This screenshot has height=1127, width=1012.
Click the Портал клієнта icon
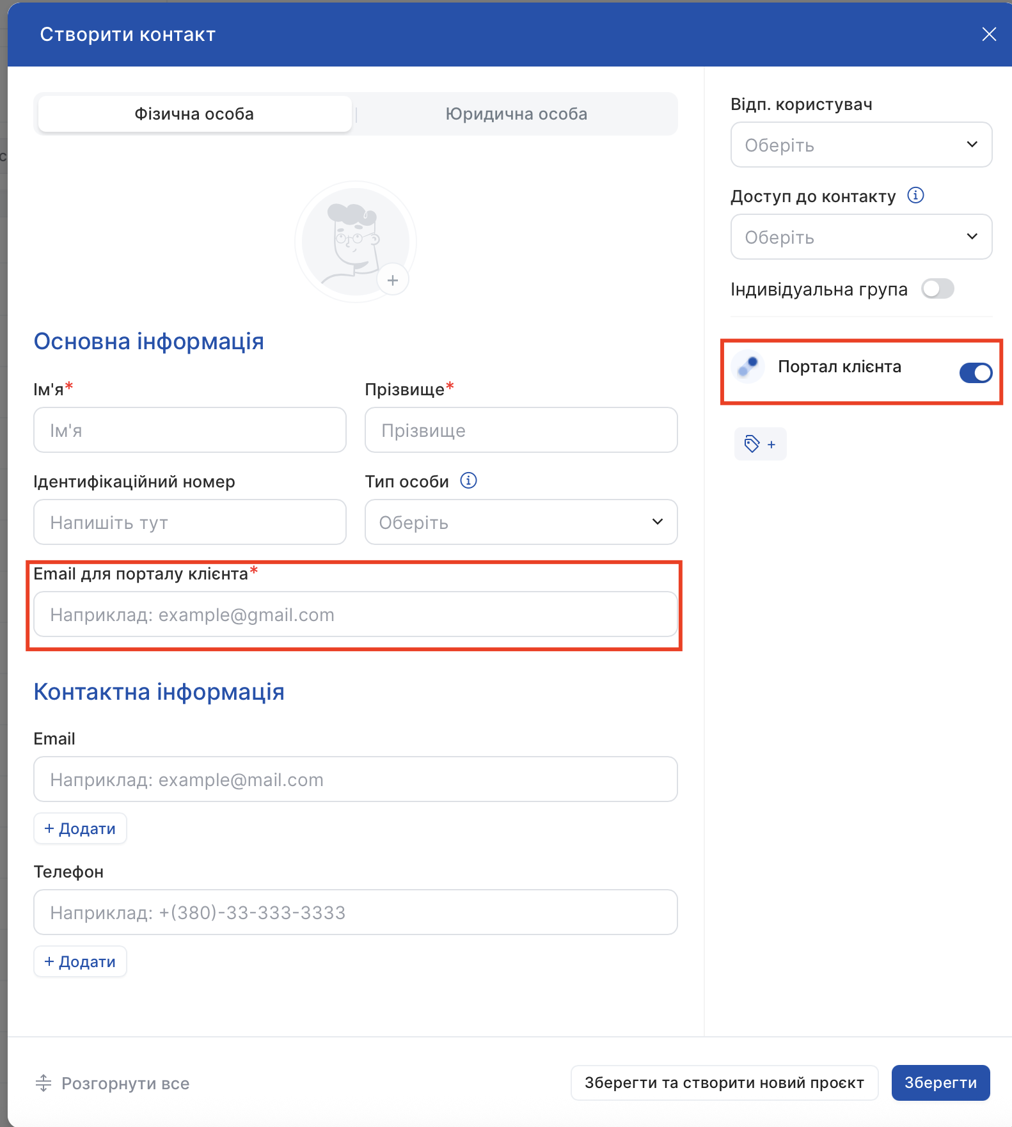click(x=748, y=366)
